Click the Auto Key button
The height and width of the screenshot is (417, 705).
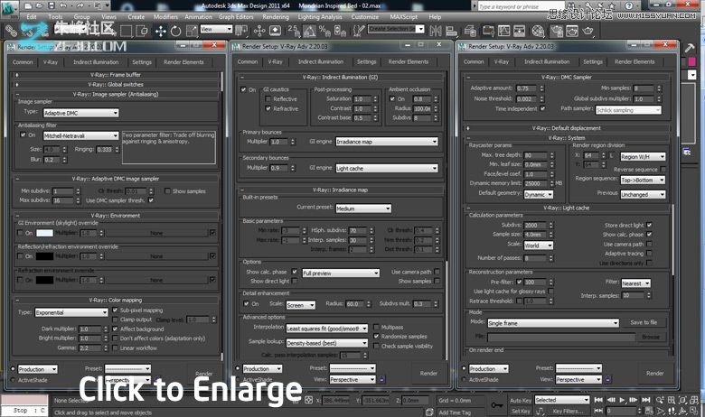click(521, 401)
